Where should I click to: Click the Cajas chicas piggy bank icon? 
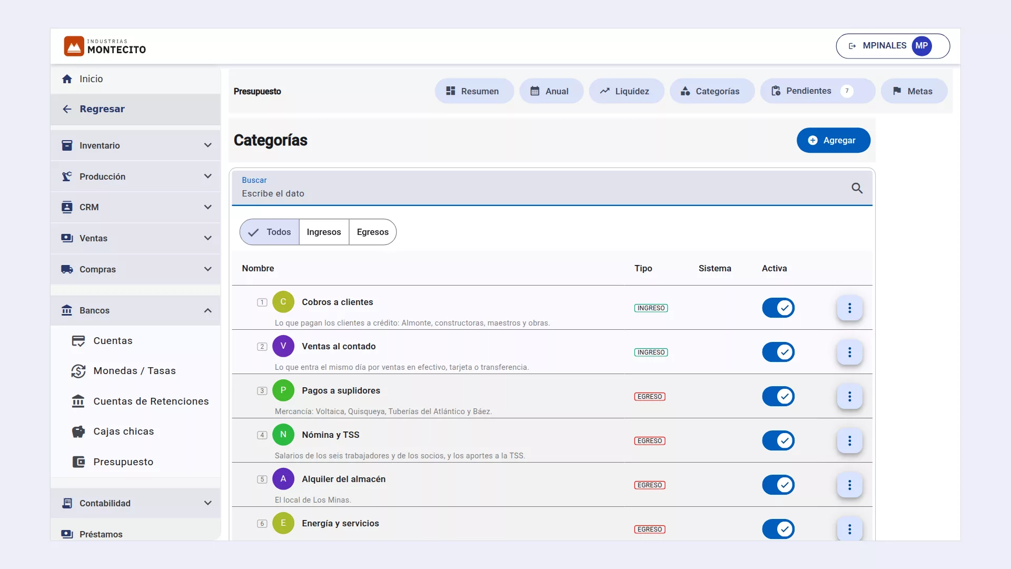(x=78, y=431)
